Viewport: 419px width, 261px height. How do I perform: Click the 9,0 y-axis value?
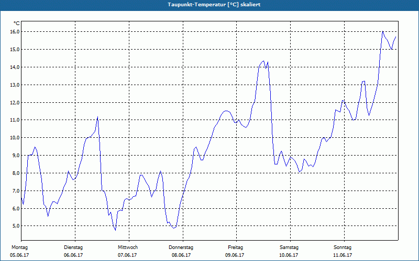point(16,155)
